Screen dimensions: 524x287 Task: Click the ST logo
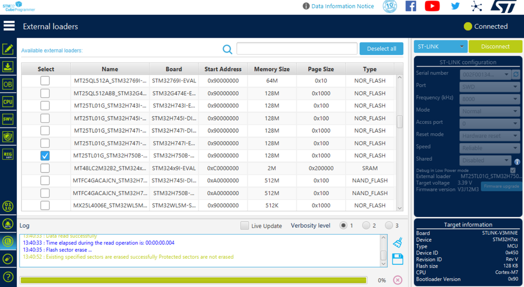(x=503, y=6)
